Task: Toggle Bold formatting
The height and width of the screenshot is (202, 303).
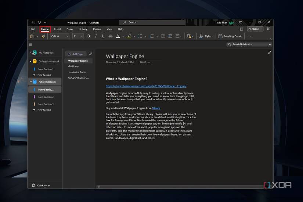Action: (x=89, y=36)
